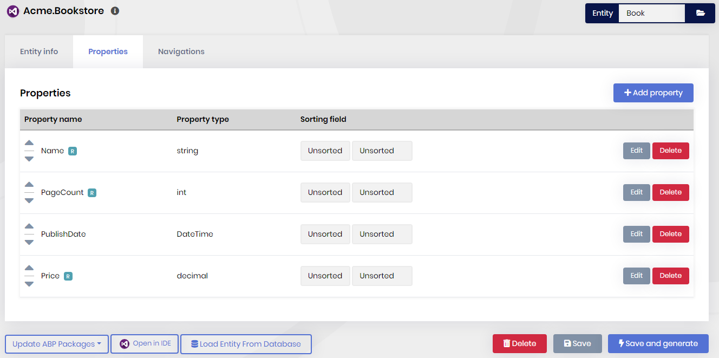Delete the Name property
The image size is (719, 358).
[670, 151]
